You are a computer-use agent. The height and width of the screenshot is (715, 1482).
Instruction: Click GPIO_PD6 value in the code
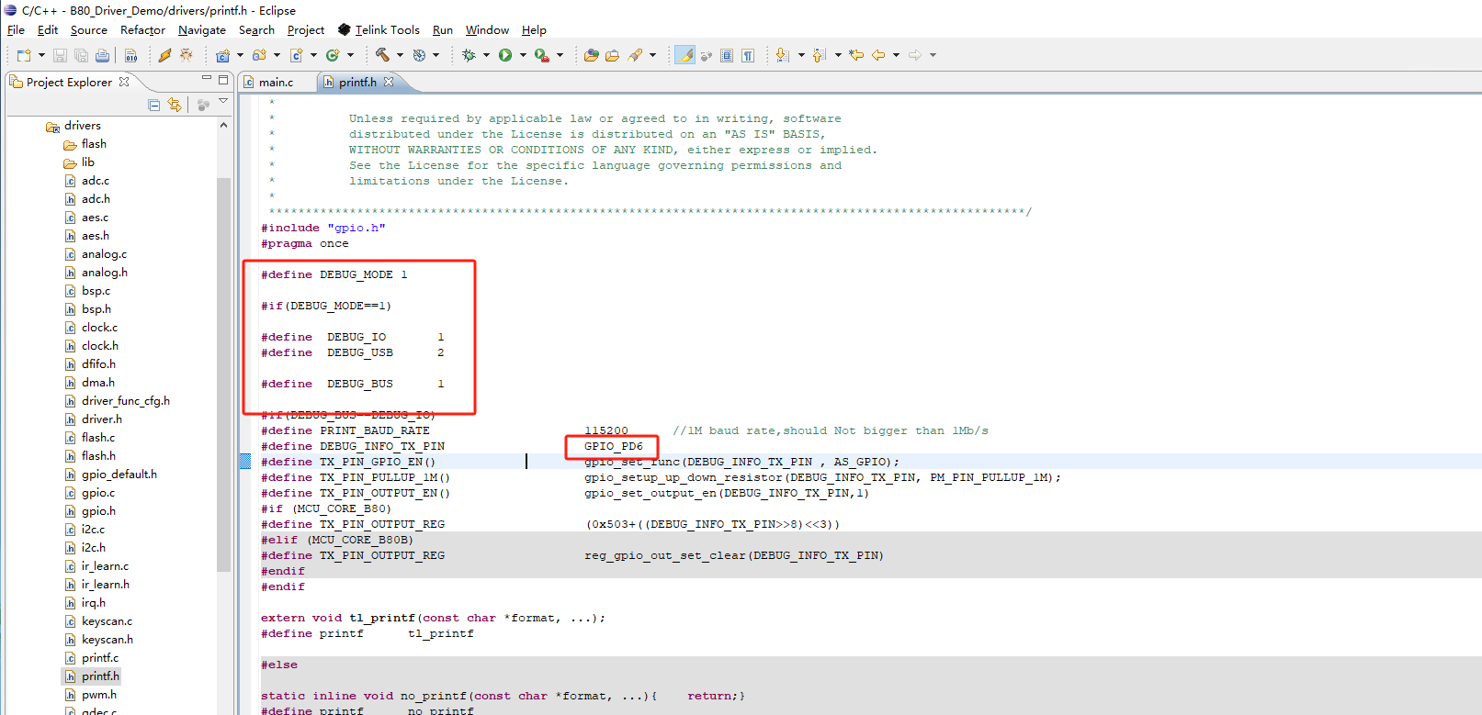(613, 446)
